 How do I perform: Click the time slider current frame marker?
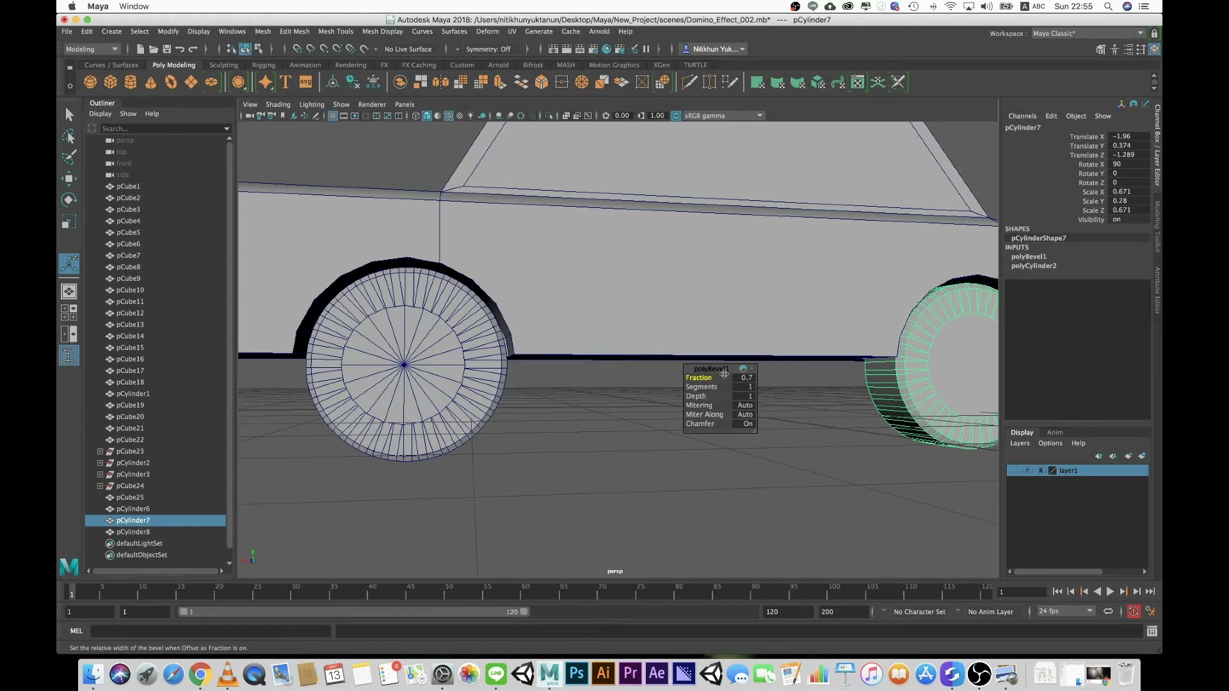click(72, 592)
